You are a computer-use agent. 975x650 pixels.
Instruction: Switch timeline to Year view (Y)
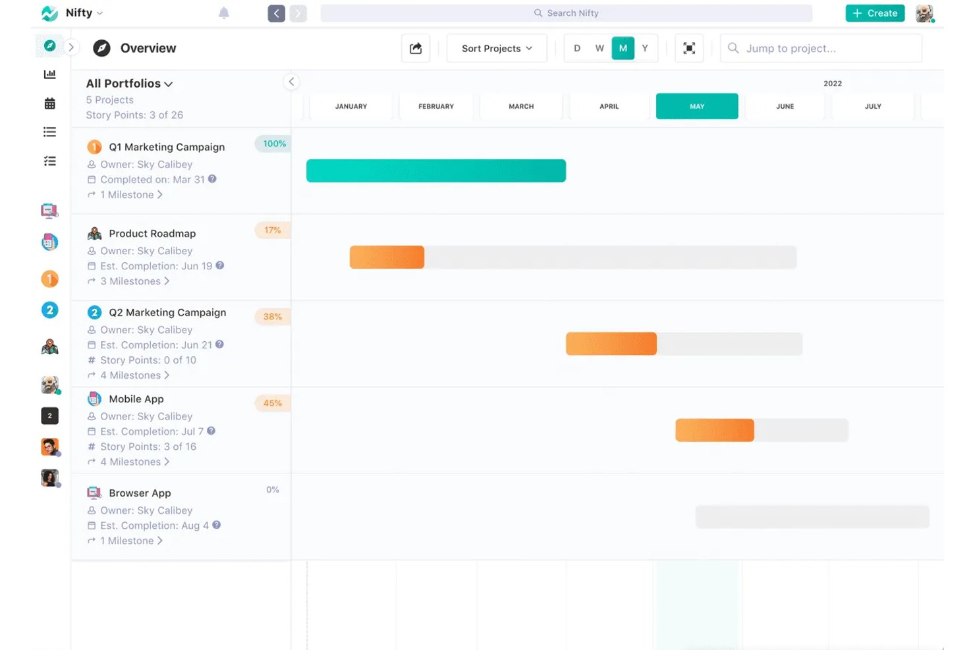[x=645, y=48]
